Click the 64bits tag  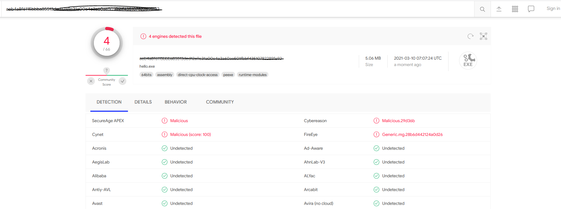tap(146, 75)
